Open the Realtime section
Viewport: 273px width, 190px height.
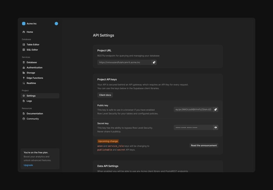pos(31,83)
